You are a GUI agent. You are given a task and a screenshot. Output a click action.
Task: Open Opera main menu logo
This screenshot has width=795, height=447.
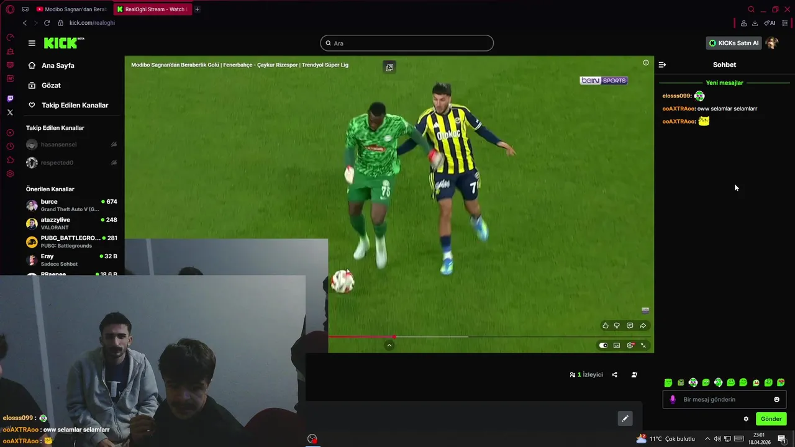pos(10,9)
